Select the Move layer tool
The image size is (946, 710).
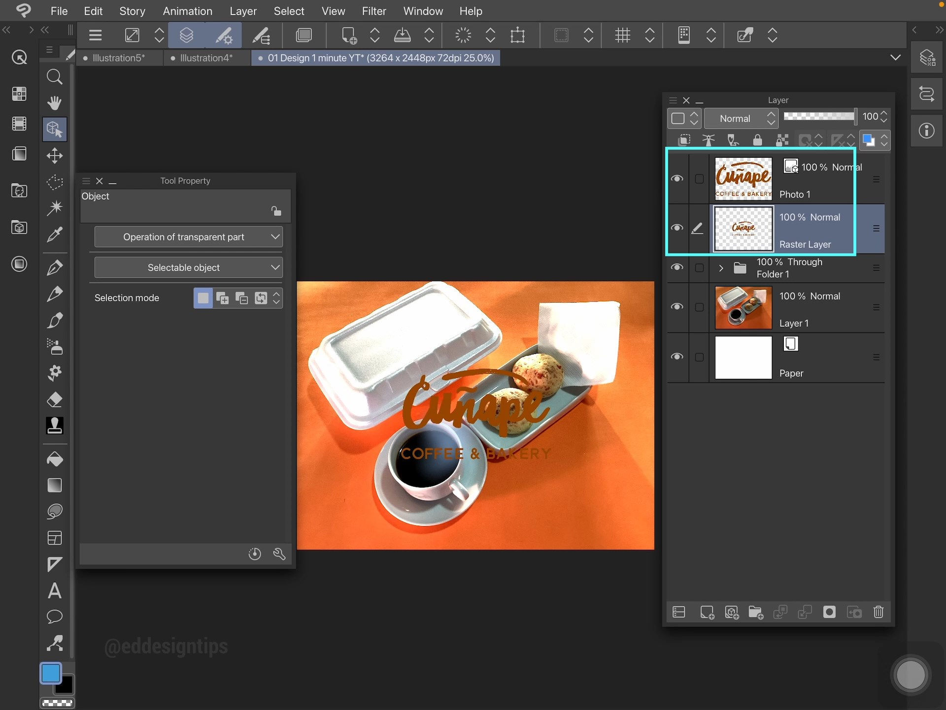(x=54, y=156)
